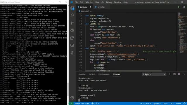This screenshot has height=105, width=187.
Task: Split the editor to the right
Action: (x=184, y=7)
